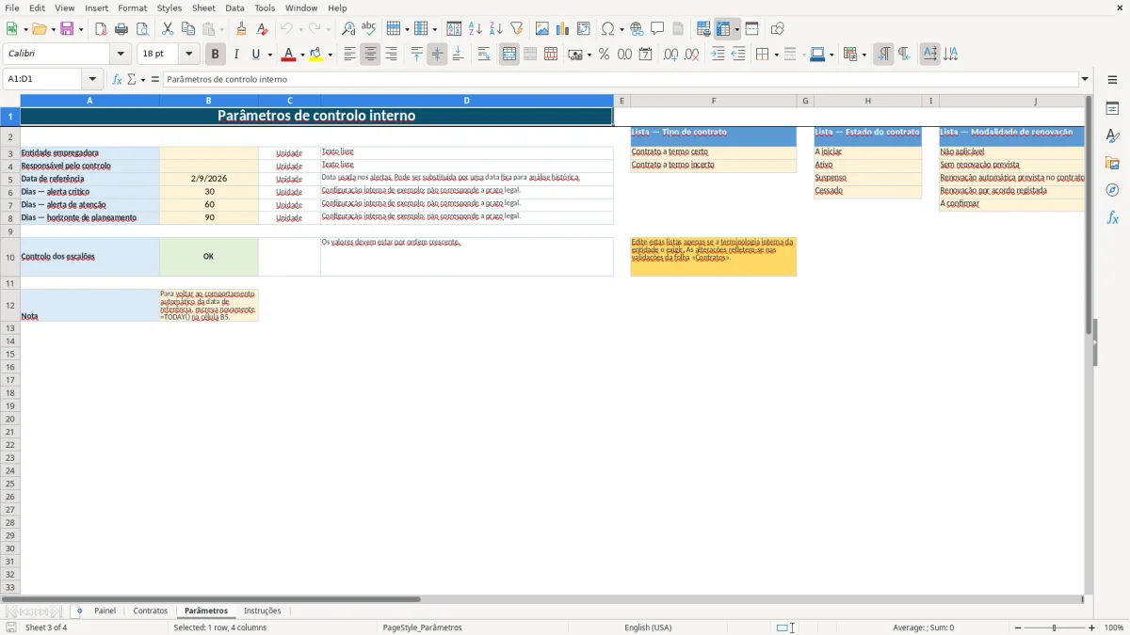The image size is (1130, 635).
Task: Click the Save document icon
Action: pyautogui.click(x=67, y=29)
